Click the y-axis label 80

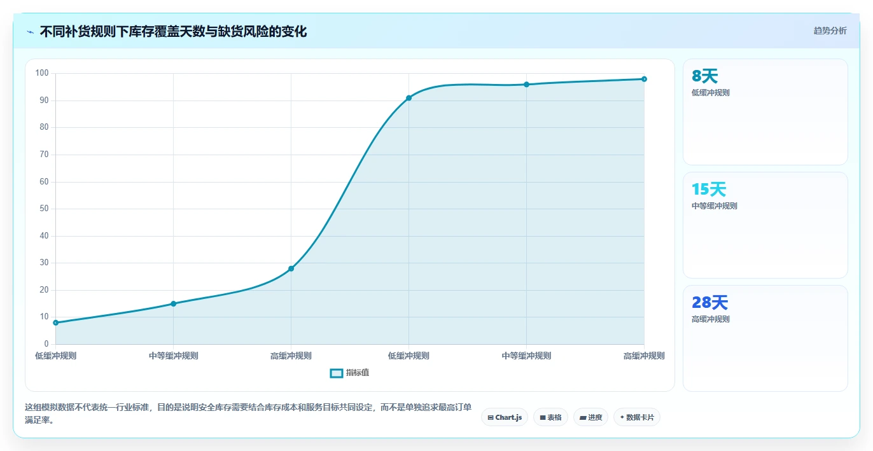pos(44,127)
